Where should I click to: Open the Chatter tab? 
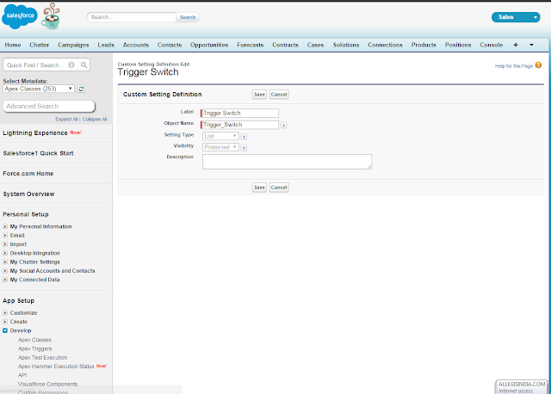click(40, 45)
